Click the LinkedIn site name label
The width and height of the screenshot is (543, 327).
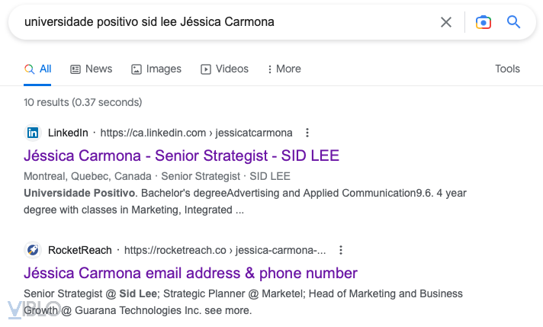point(68,133)
